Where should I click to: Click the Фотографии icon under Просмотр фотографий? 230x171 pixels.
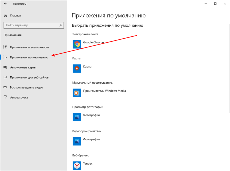77,117
